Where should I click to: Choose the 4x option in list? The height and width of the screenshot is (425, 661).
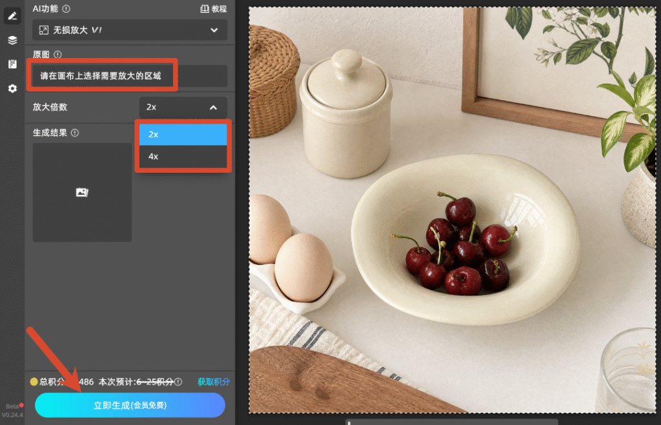point(183,156)
